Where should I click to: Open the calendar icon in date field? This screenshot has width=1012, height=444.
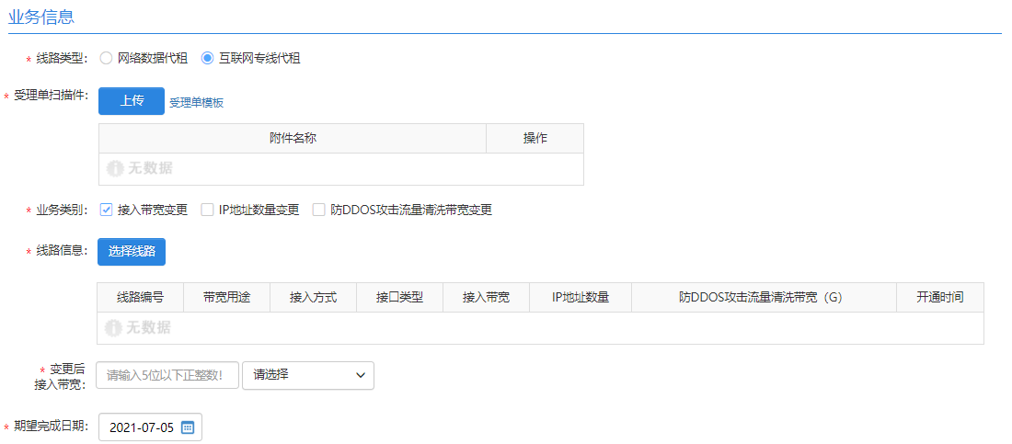(x=188, y=427)
